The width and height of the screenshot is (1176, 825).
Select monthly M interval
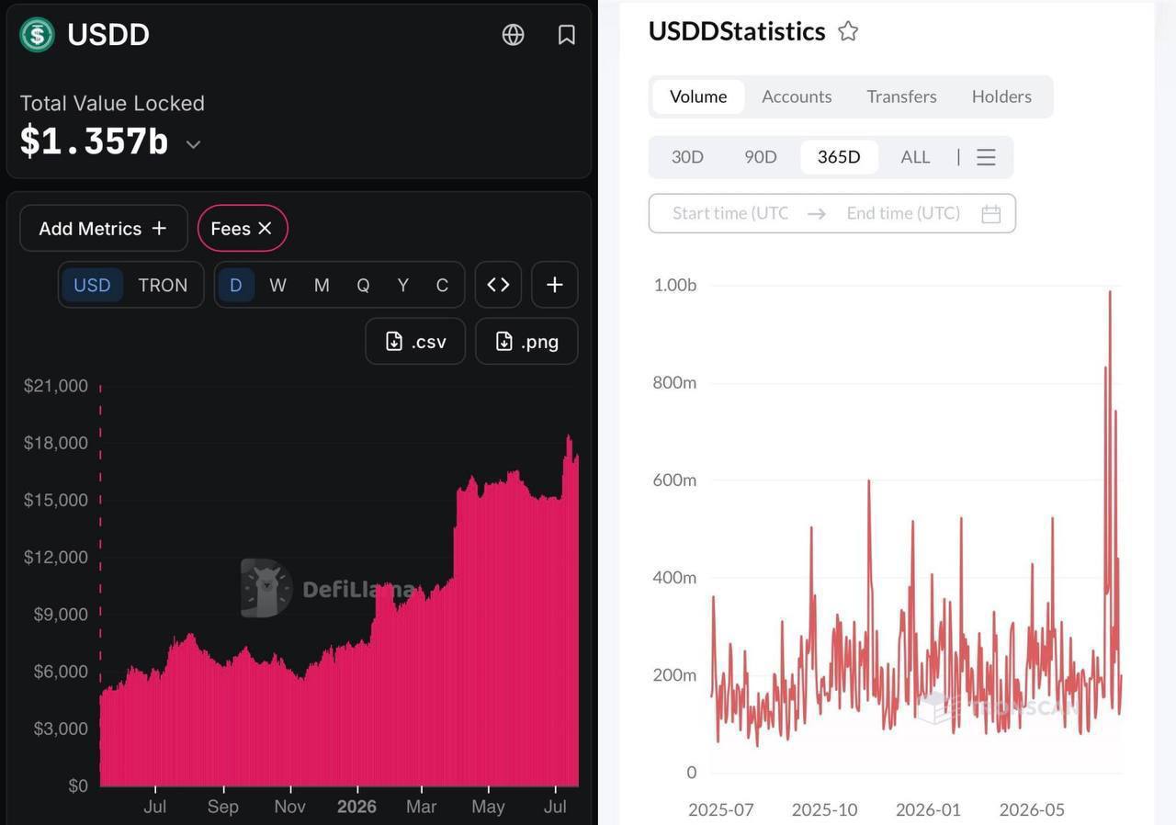click(x=322, y=285)
